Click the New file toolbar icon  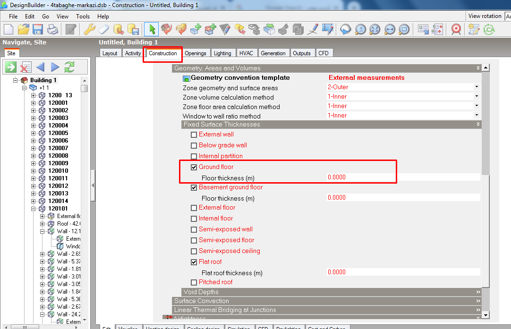[9, 29]
